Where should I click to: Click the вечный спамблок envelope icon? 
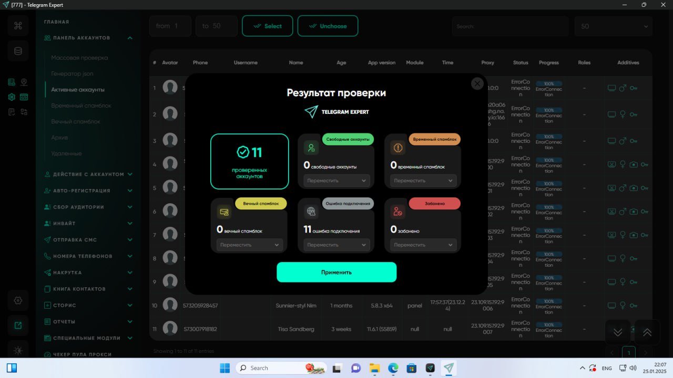point(225,212)
